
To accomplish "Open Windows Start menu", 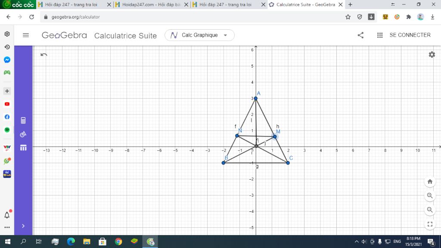I will pos(8,242).
